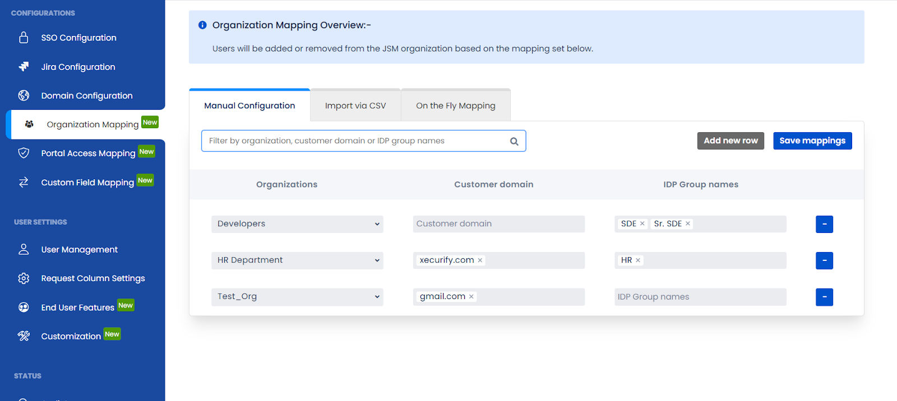Viewport: 897px width, 401px height.
Task: Delete the Developers mapping row
Action: [x=824, y=224]
